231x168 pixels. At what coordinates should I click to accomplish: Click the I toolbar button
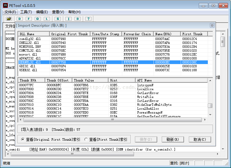click(x=68, y=19)
